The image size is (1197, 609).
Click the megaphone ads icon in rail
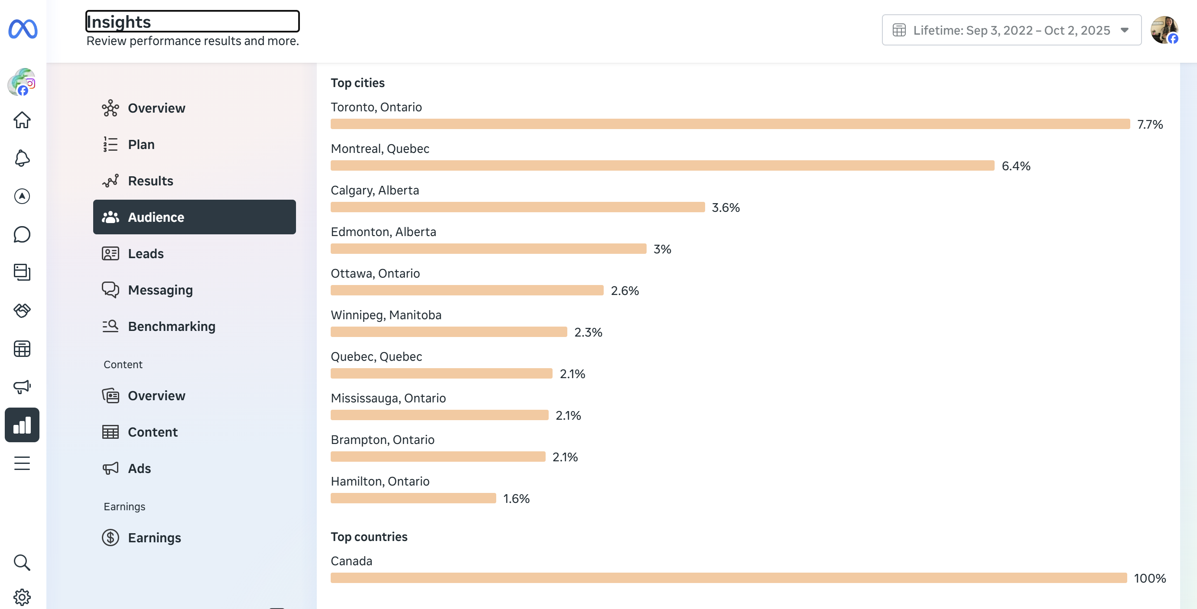click(22, 386)
